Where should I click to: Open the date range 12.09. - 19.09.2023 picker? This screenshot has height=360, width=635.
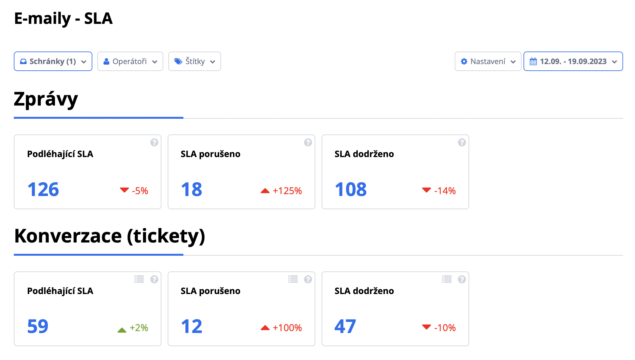[573, 61]
